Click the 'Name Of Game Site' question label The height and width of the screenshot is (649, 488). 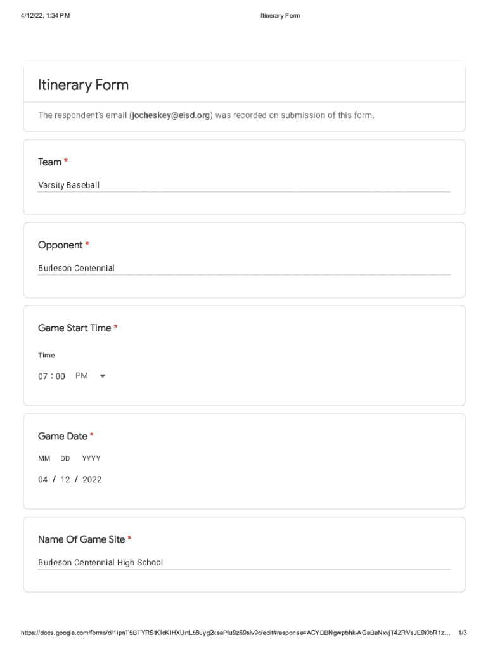tap(81, 539)
